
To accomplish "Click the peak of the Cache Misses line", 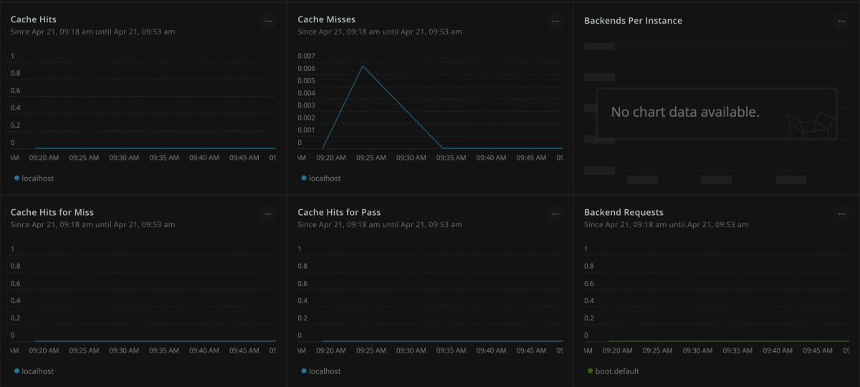I will (363, 67).
